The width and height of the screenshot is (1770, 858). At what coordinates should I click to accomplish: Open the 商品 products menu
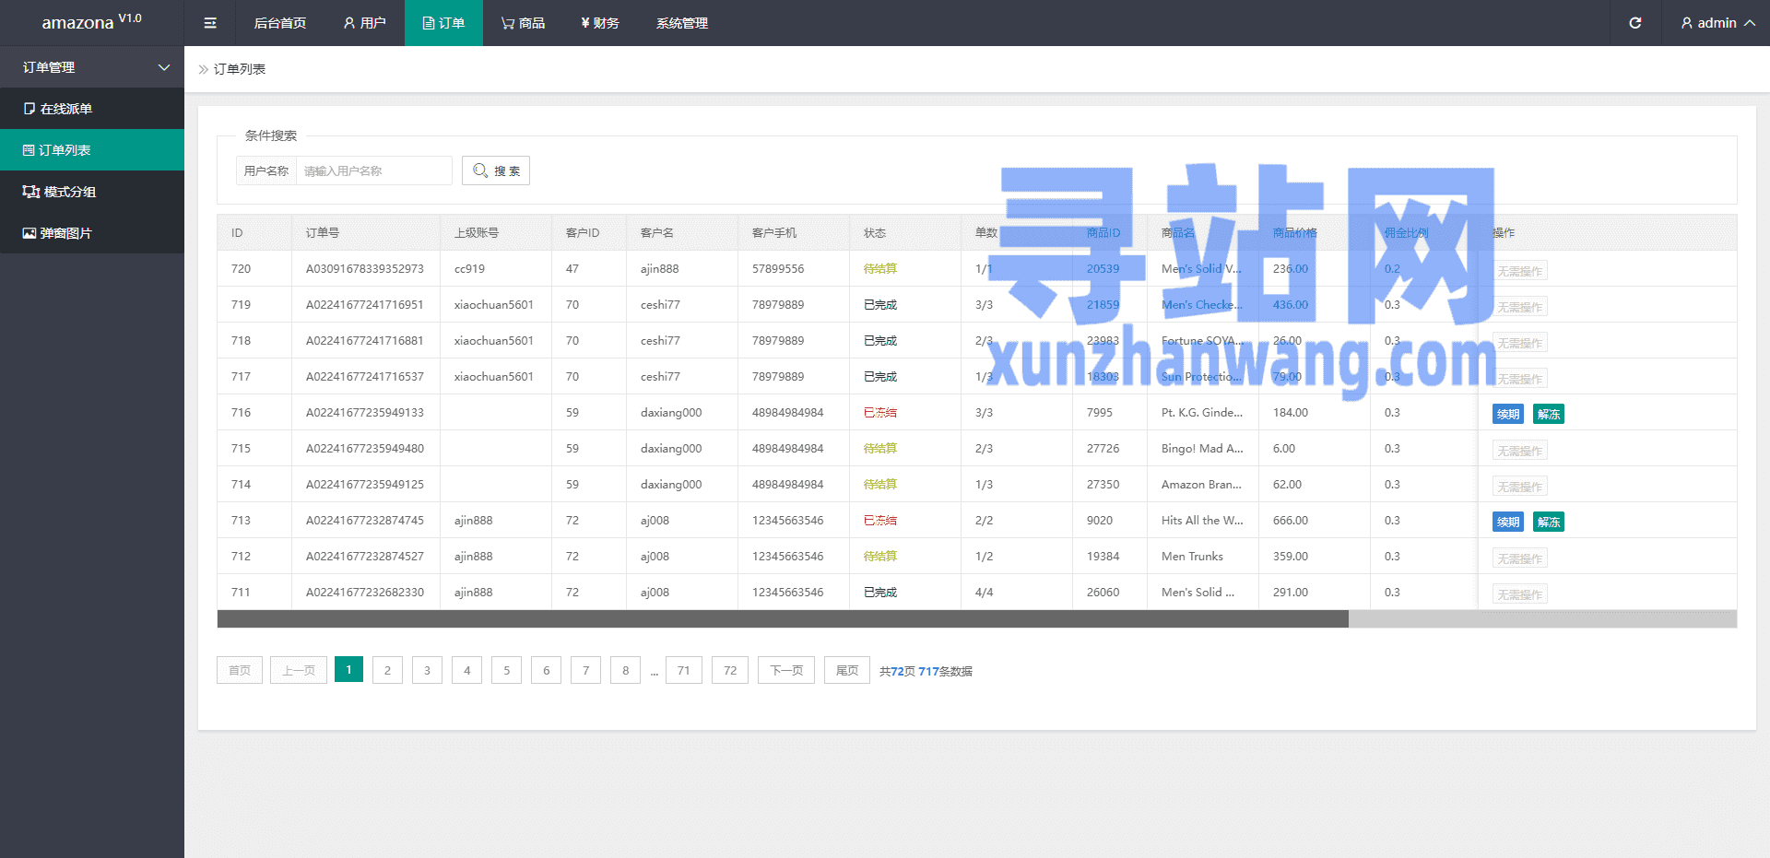(523, 23)
